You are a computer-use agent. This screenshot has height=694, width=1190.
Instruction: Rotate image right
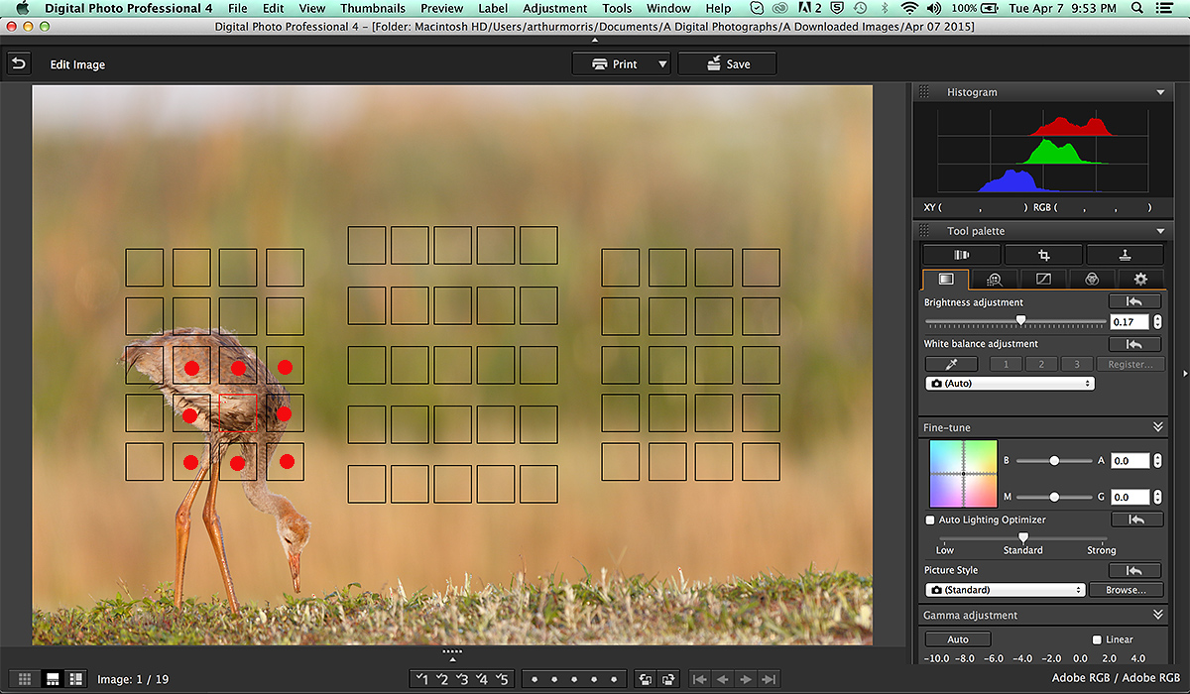click(669, 679)
